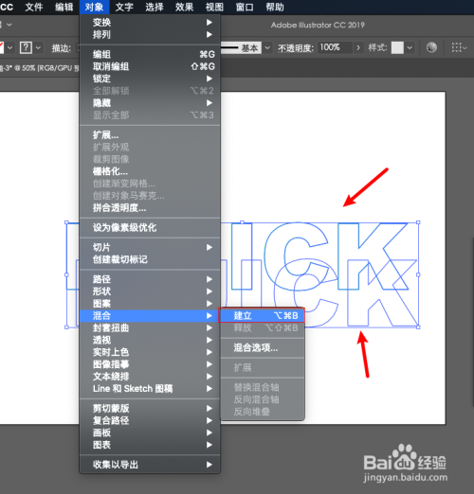Image resolution: width=474 pixels, height=494 pixels.
Task: Expand the 图案 submenu
Action: pos(150,304)
